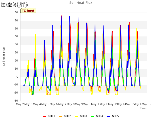Select the SHF5 legend label

[x=115, y=116]
